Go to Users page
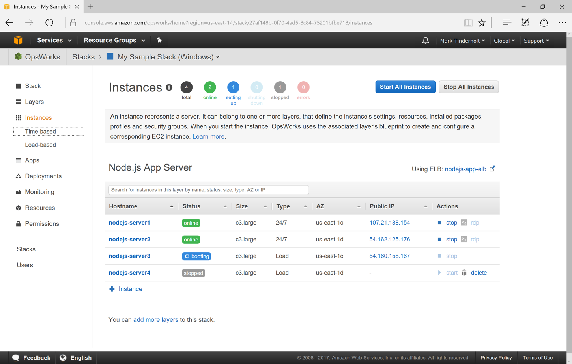572x364 pixels. 25,265
